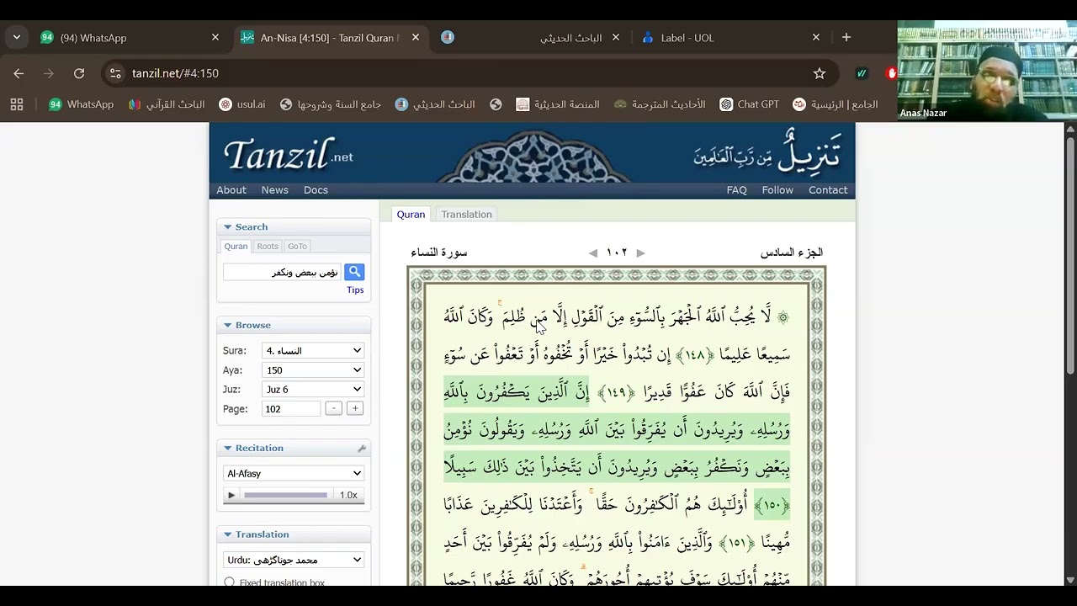Open the About page
1077x606 pixels.
(x=231, y=190)
